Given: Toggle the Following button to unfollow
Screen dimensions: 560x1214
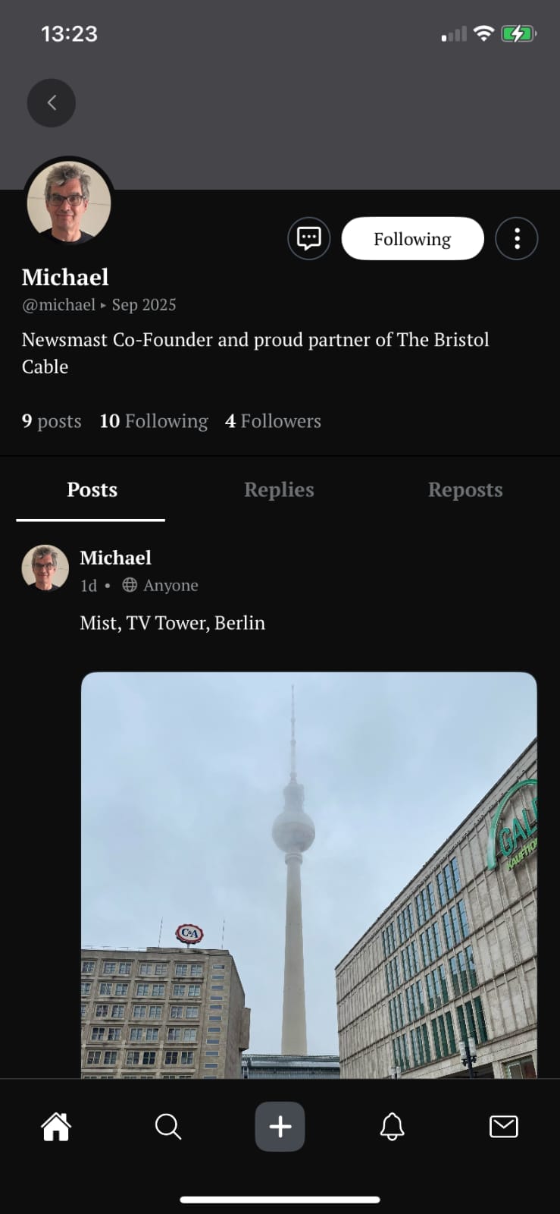Looking at the screenshot, I should 412,239.
